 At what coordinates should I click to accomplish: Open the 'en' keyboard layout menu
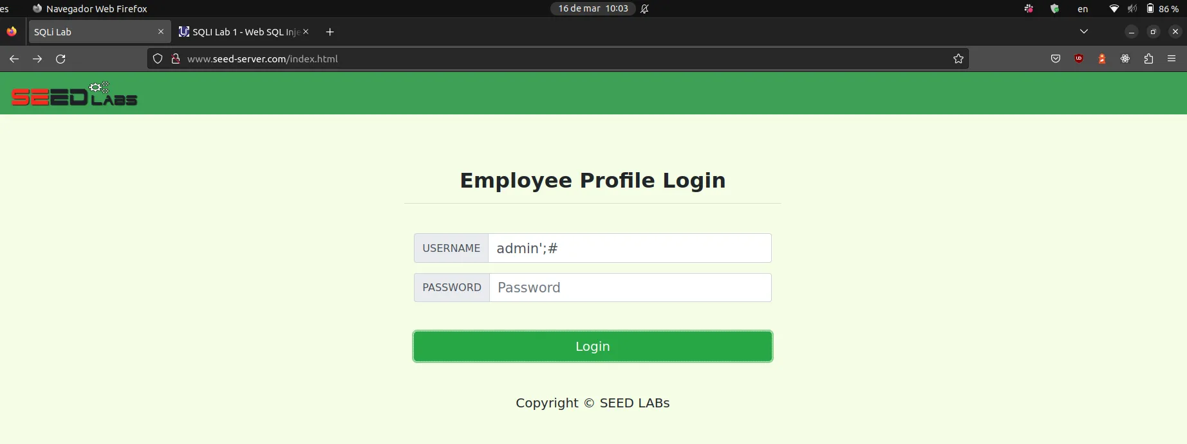click(x=1083, y=9)
